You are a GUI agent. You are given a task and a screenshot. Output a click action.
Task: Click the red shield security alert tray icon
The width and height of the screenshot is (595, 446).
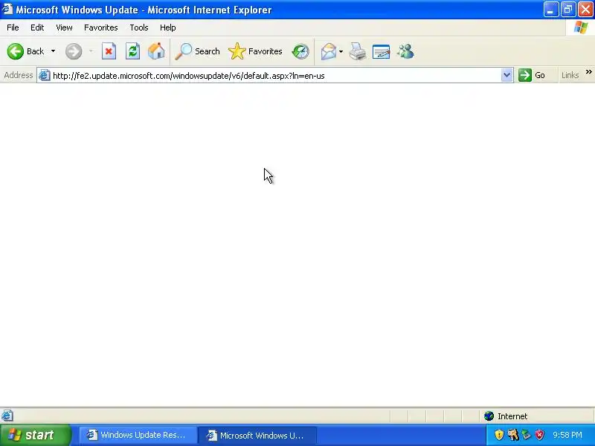click(539, 435)
